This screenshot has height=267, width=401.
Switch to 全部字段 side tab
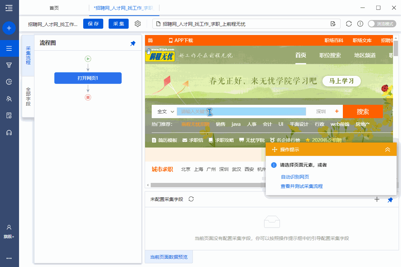tap(28, 97)
